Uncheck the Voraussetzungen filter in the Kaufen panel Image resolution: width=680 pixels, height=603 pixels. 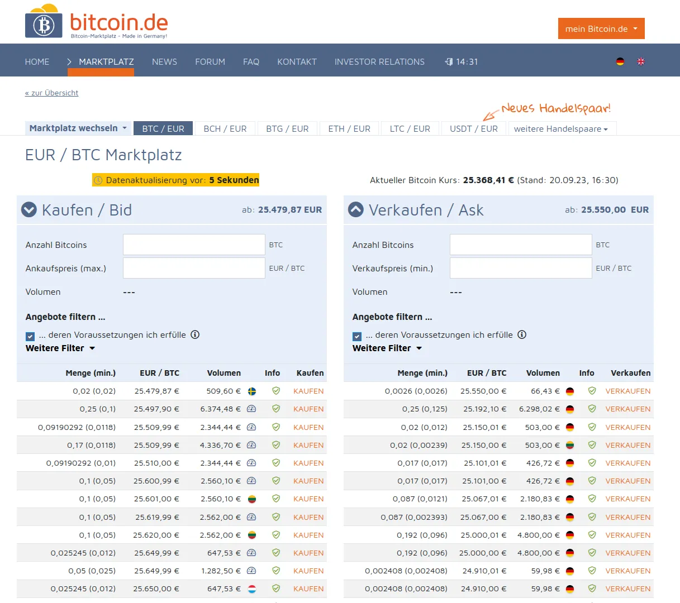pos(29,336)
